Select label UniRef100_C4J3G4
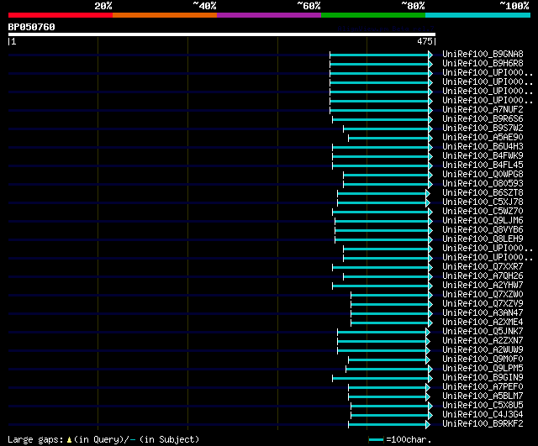Screen dimensions: 538x446 [483, 415]
